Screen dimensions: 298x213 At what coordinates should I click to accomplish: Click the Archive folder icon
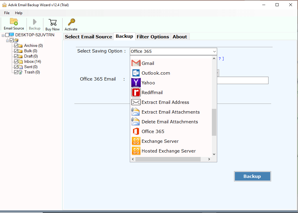coord(20,46)
